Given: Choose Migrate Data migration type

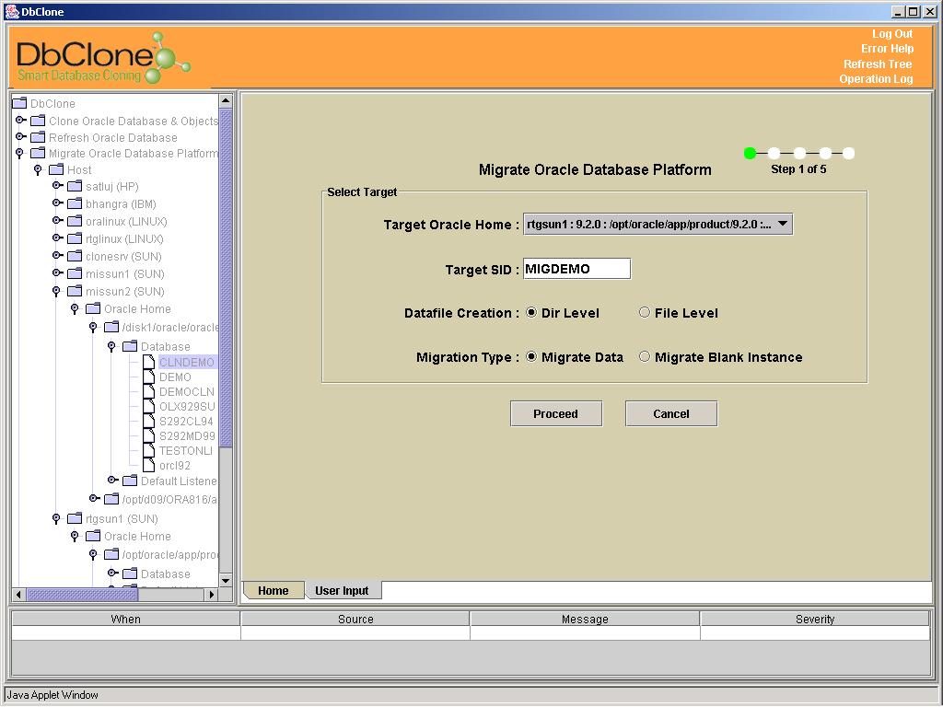Looking at the screenshot, I should (x=531, y=356).
